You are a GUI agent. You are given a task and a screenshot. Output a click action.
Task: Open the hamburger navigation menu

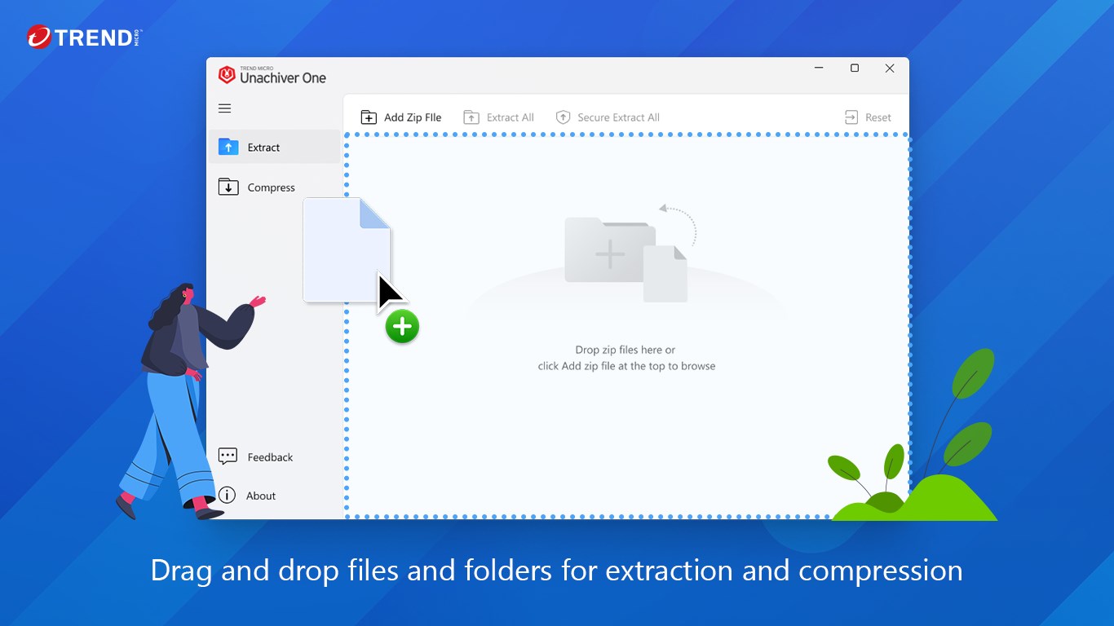(225, 108)
